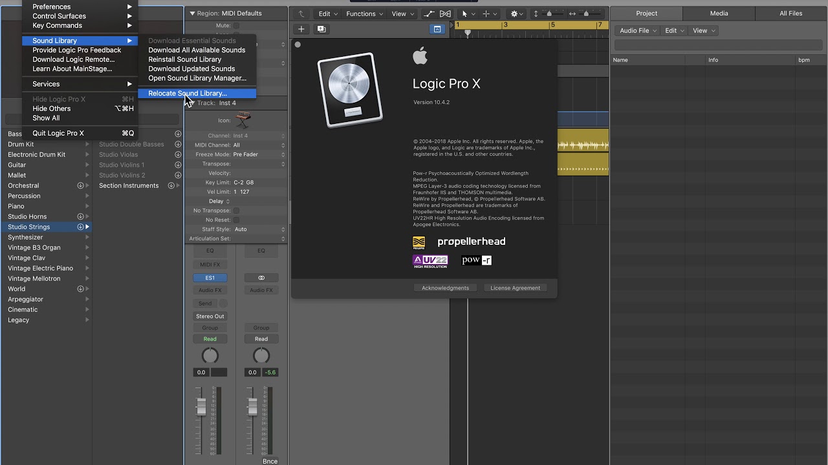Select the pointer tool menu
This screenshot has height=465, width=828.
[x=468, y=14]
